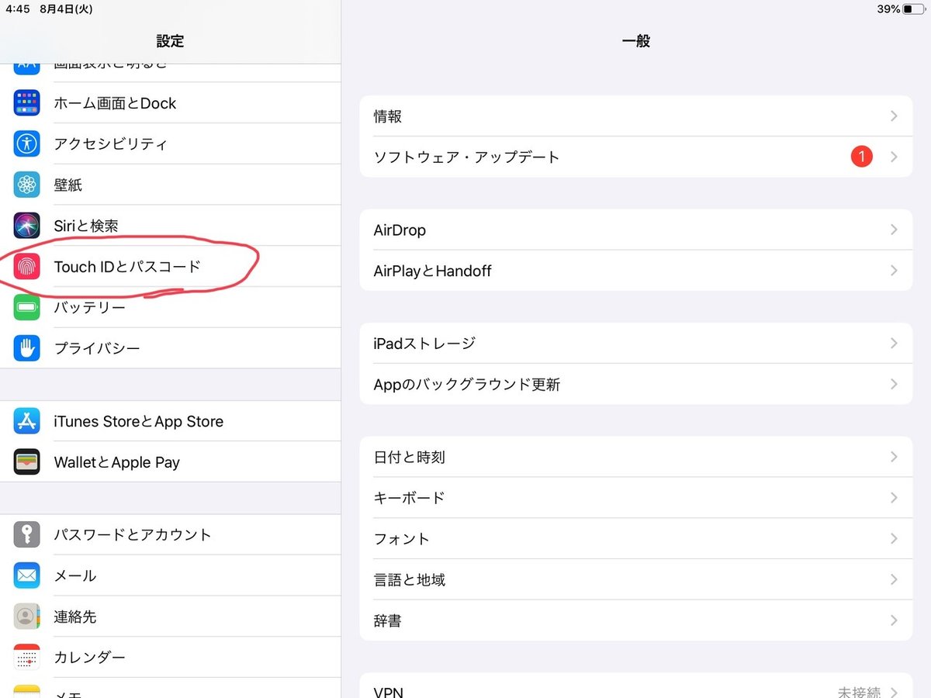The width and height of the screenshot is (931, 698).
Task: Open the iTunes Store and App Store icon
Action: click(26, 420)
